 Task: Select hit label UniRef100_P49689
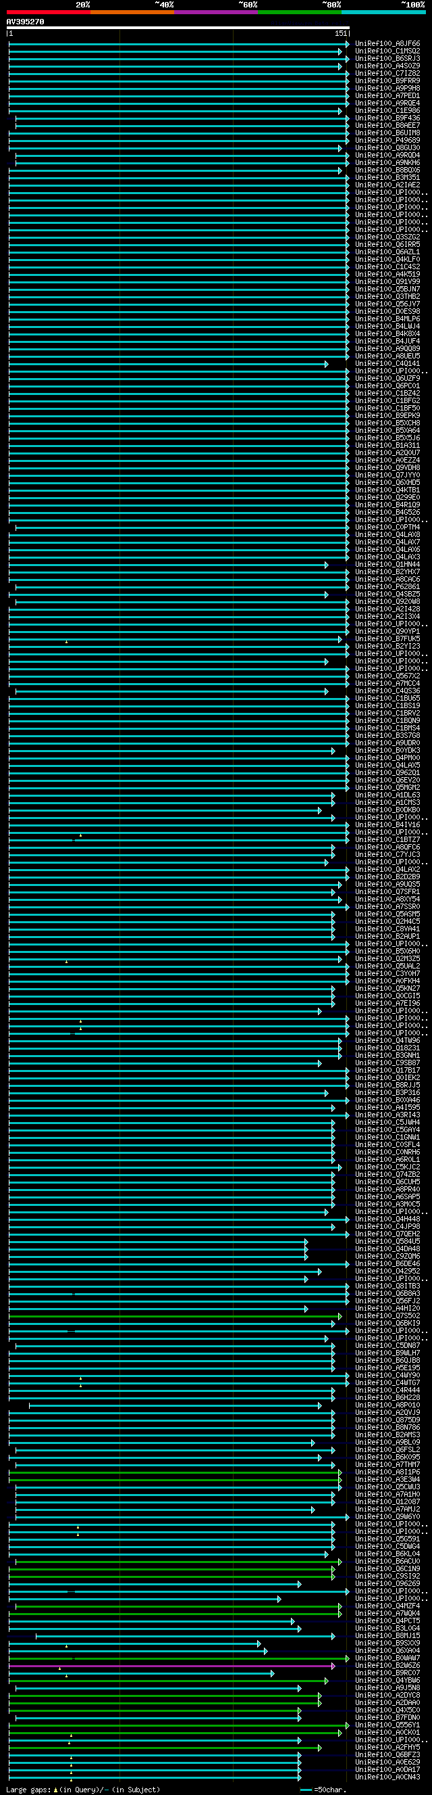(387, 140)
